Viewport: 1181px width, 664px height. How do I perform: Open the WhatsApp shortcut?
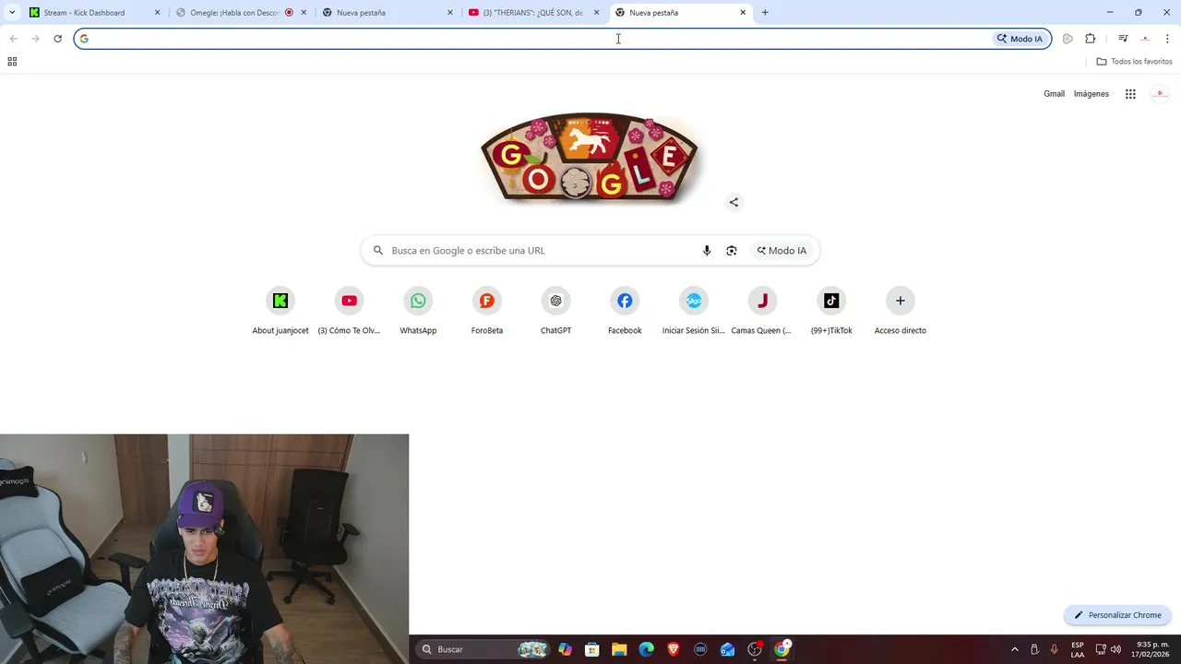418,311
